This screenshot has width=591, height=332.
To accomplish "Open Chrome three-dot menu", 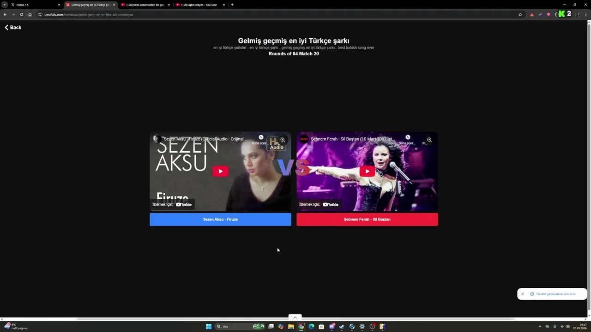I will click(586, 14).
